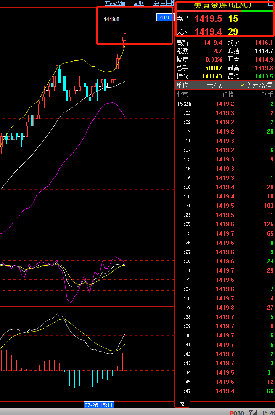Click the 持仓 value 141143
Screen dimensions: 275x415
coord(212,77)
